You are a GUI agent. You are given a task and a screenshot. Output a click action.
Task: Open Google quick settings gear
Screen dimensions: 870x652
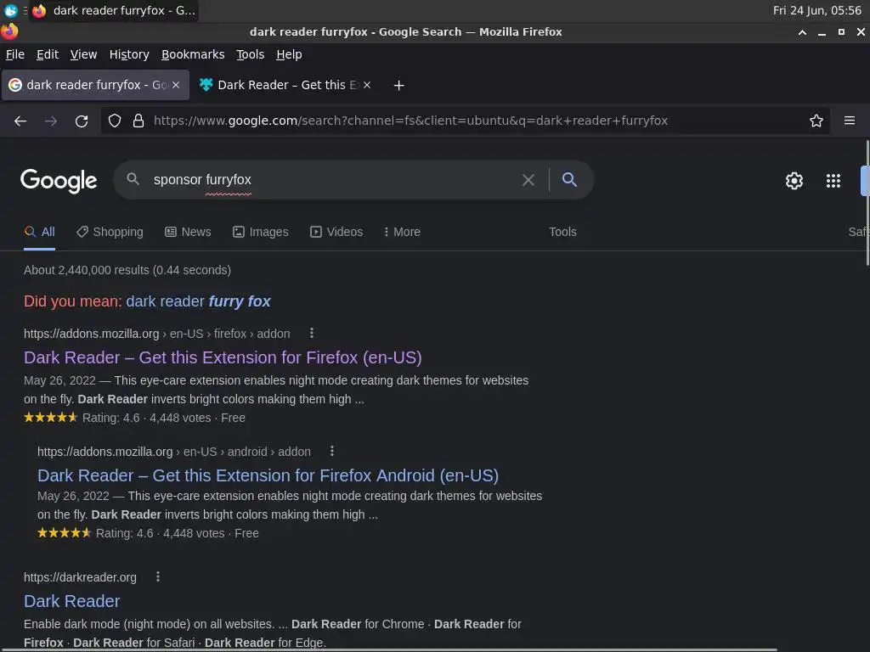click(794, 181)
